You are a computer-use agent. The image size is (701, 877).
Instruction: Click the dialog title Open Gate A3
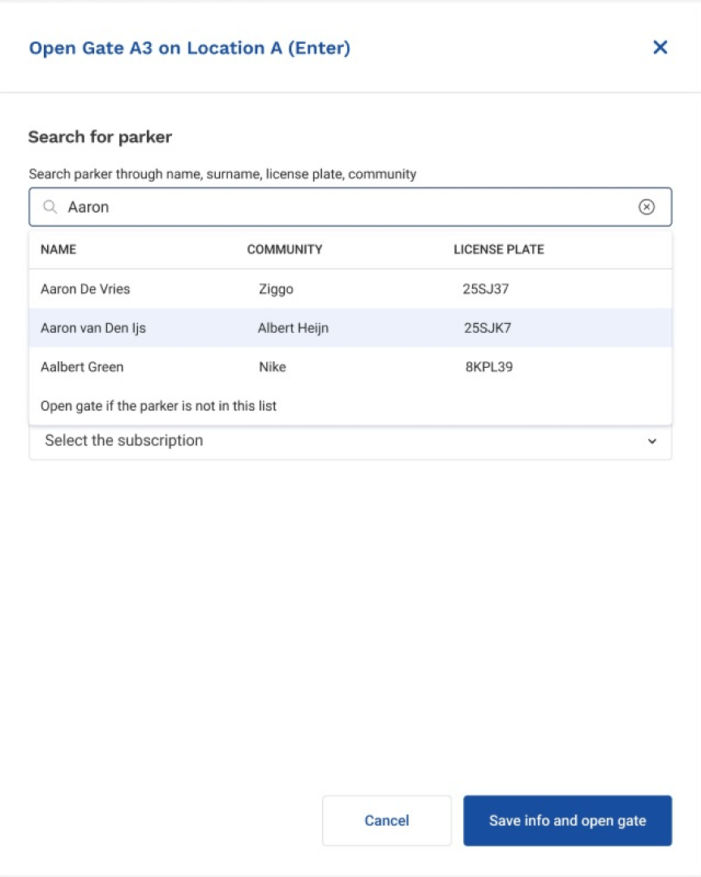click(x=189, y=48)
